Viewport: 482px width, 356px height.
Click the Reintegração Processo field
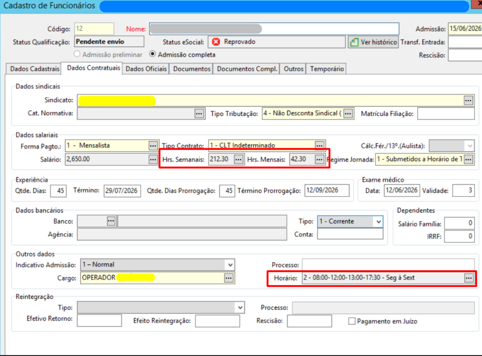pos(383,308)
